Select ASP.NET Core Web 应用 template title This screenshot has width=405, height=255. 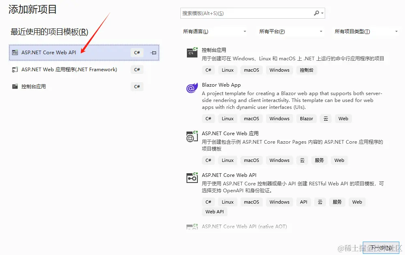pyautogui.click(x=230, y=134)
